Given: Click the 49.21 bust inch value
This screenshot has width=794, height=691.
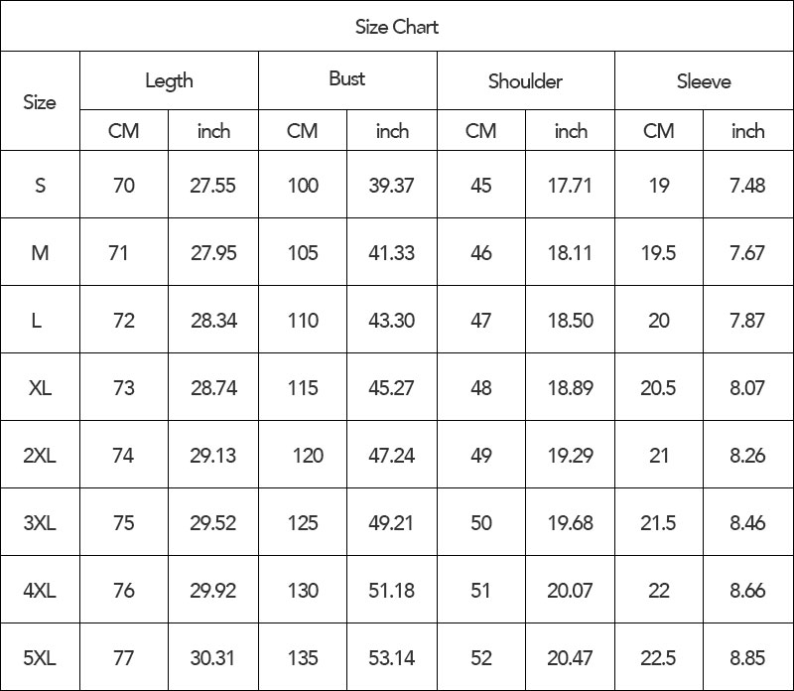Looking at the screenshot, I should (x=391, y=522).
